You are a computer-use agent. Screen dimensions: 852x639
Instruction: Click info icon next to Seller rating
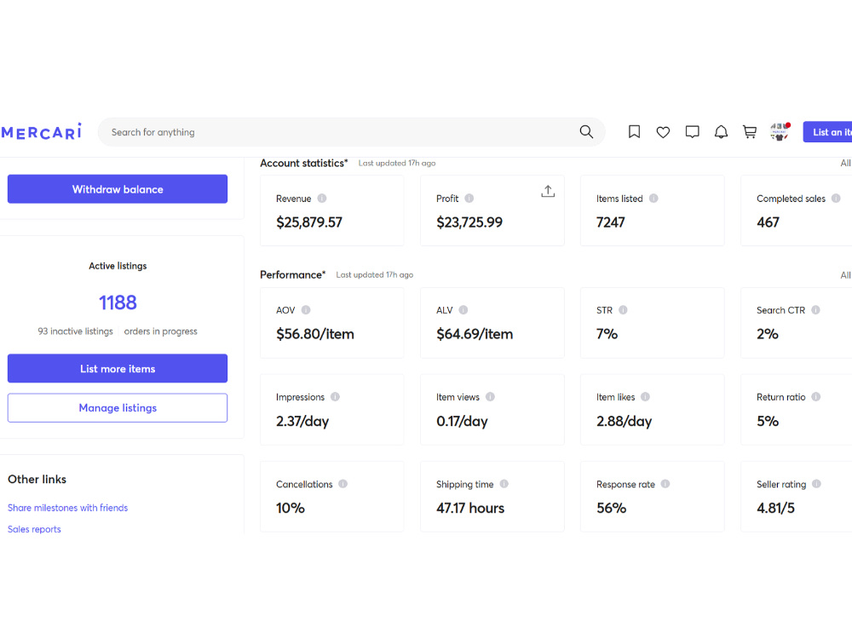[816, 484]
